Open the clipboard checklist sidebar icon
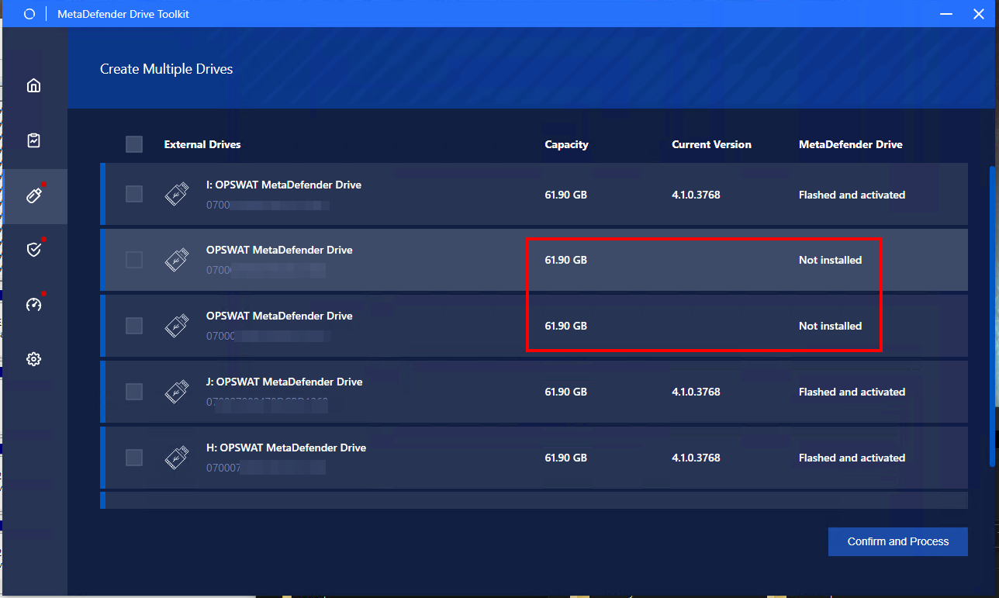This screenshot has width=999, height=598. coord(33,140)
